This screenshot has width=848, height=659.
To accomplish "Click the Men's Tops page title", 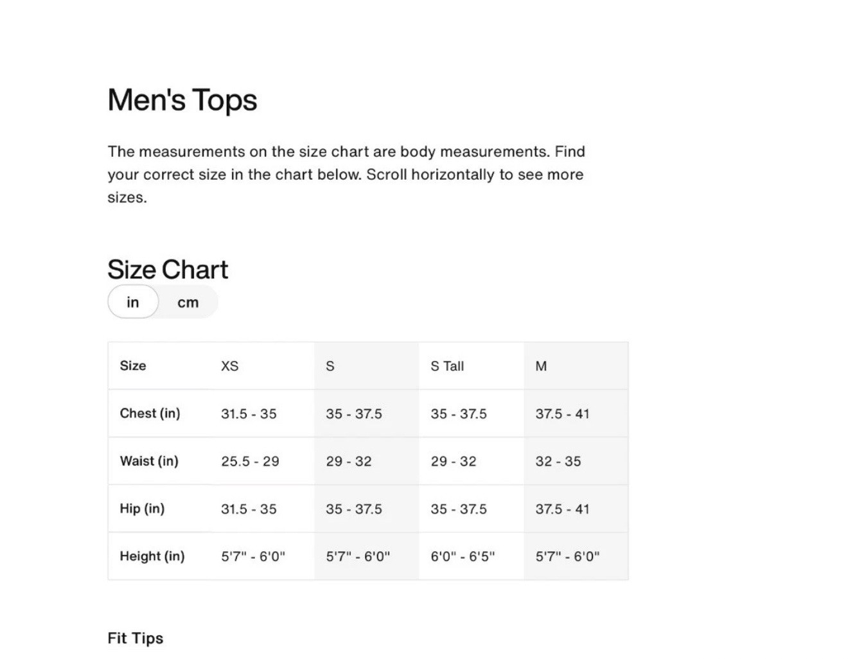I will [182, 100].
